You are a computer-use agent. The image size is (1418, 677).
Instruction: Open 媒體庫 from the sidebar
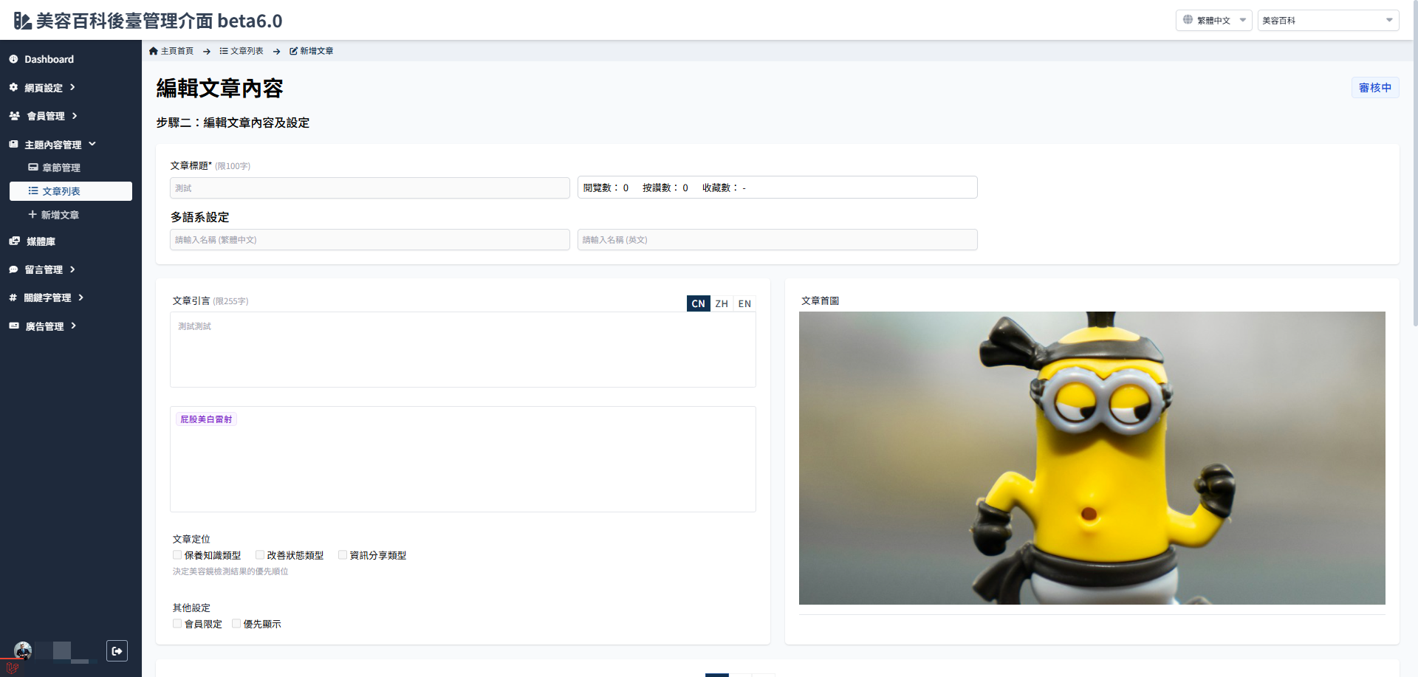[41, 241]
